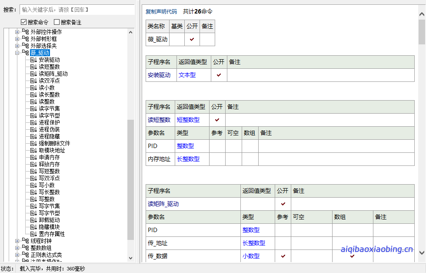Click the icon next to 卸载驱动
Image resolution: width=426 pixels, height=273 pixels.
point(33,220)
